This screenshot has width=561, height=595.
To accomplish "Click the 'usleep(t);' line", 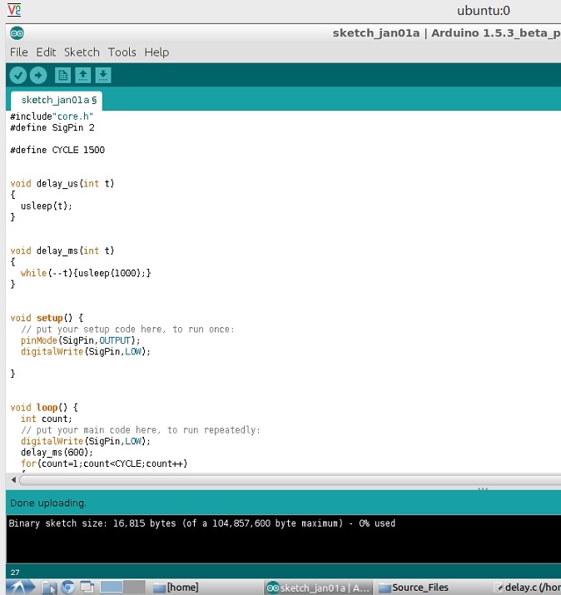I will [47, 206].
